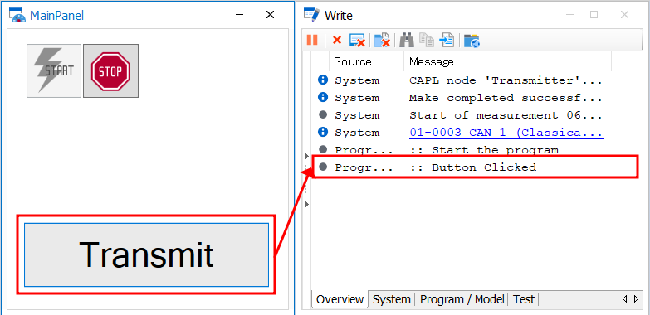This screenshot has height=315, width=650.
Task: Pause the Write window output
Action: point(312,40)
